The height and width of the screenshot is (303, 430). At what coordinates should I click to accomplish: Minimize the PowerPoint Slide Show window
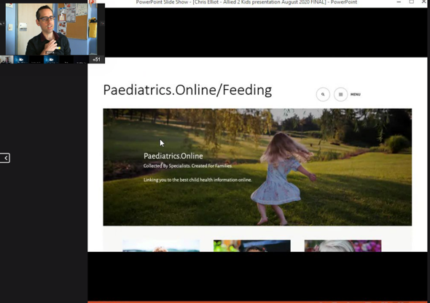click(x=399, y=2)
